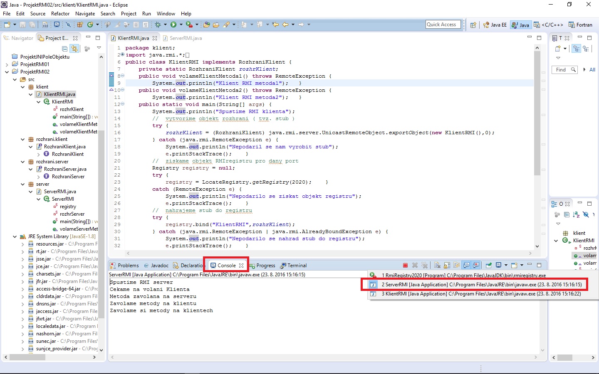Screen dimensions: 599x374
Task: Click the editor vertical scrollbar
Action: [x=537, y=112]
